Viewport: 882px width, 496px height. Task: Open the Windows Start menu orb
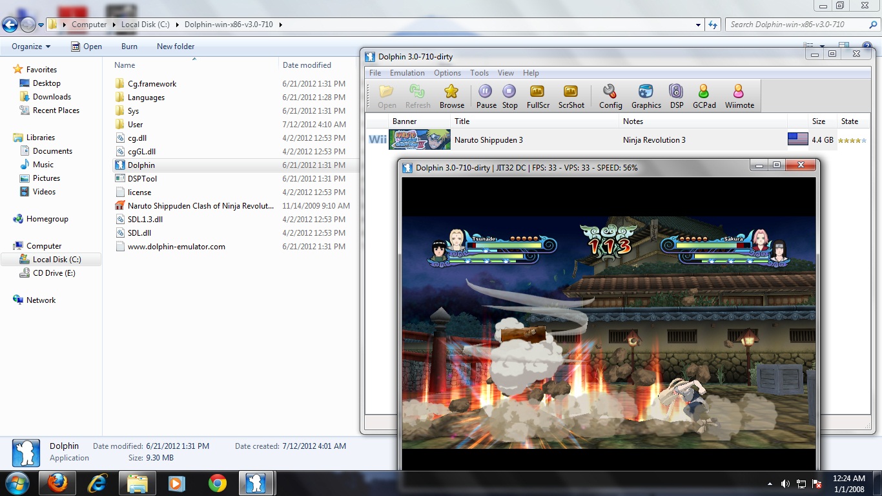[17, 483]
